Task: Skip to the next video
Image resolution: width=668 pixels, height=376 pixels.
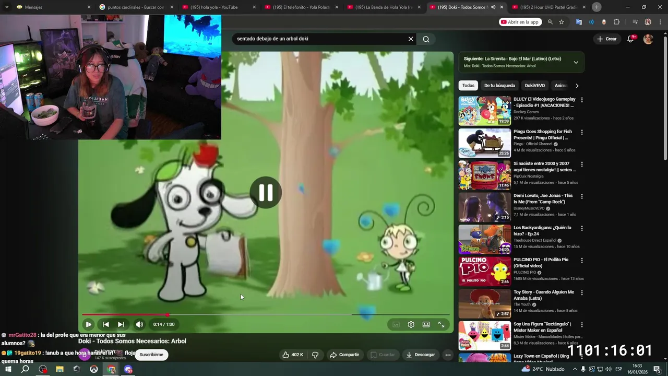Action: pyautogui.click(x=121, y=324)
